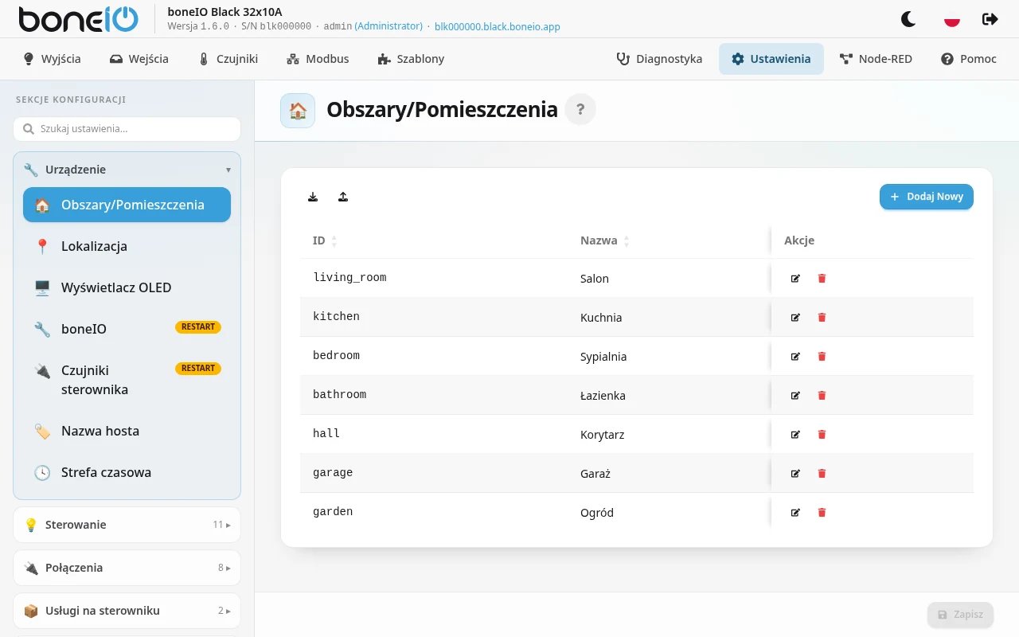Edit the living_room row
This screenshot has height=637, width=1019.
(x=795, y=279)
